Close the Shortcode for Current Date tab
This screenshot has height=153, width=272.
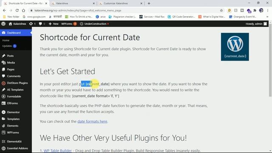click(46, 3)
